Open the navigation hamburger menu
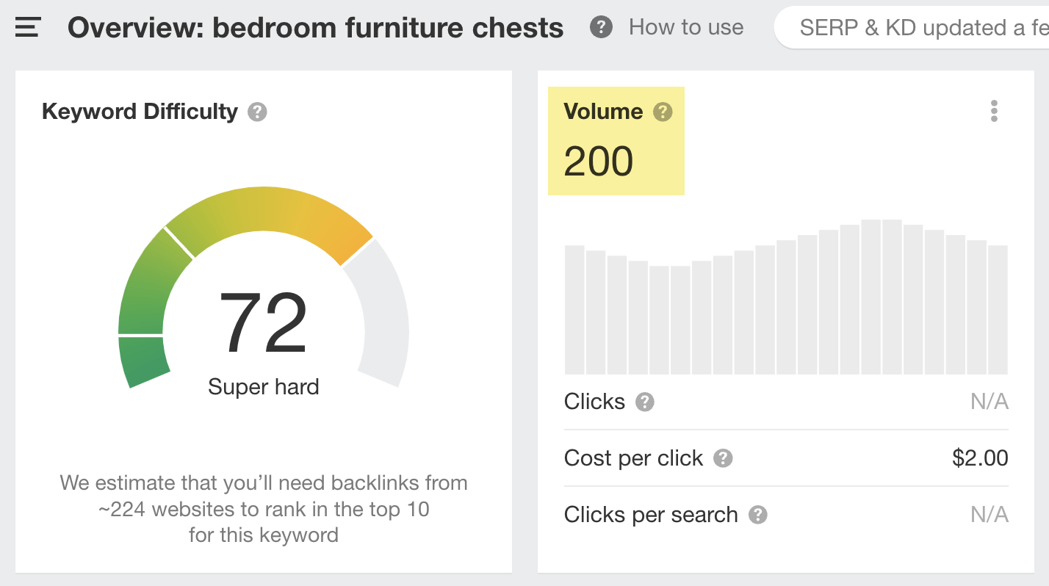Image resolution: width=1049 pixels, height=586 pixels. coord(27,27)
